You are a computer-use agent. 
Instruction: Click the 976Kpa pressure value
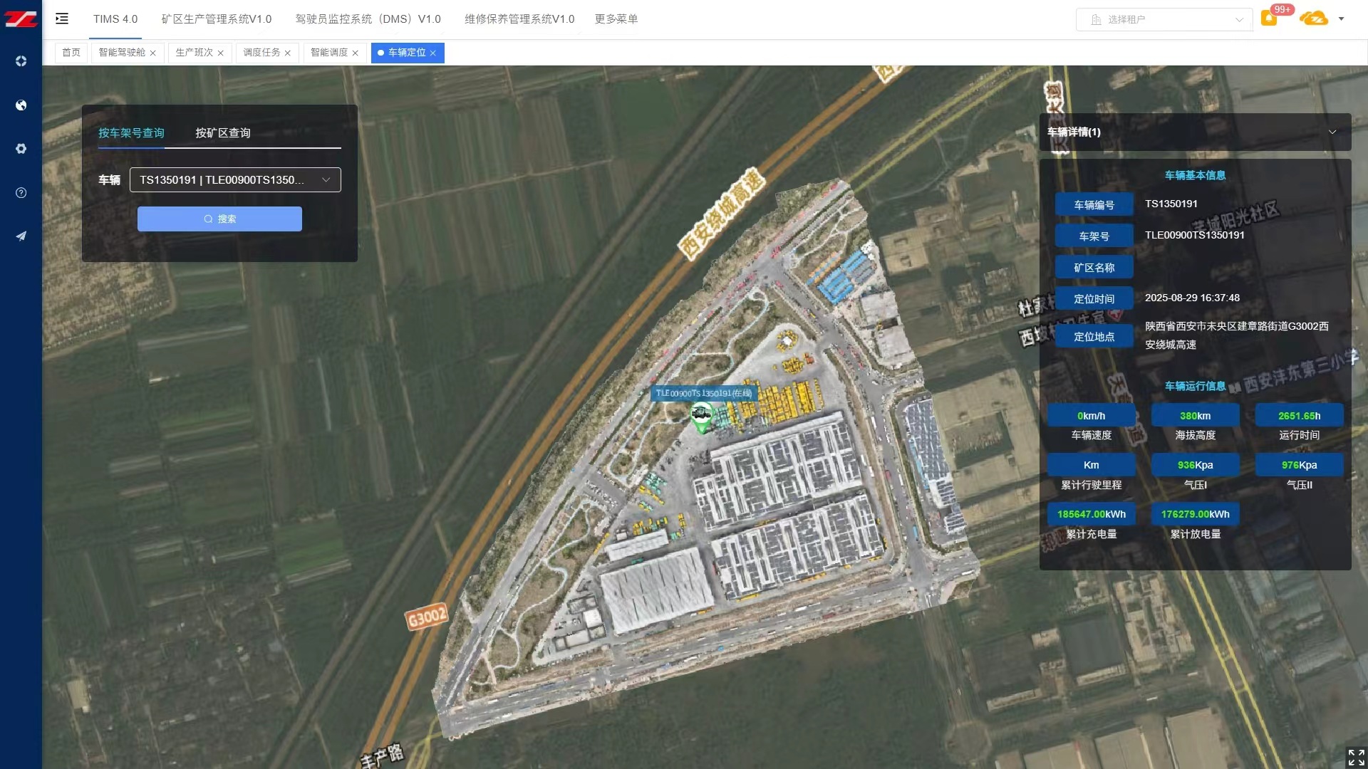tap(1299, 465)
